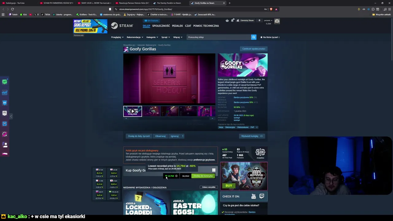Open the CZAT menu item
This screenshot has width=393, height=221.
pos(188,26)
